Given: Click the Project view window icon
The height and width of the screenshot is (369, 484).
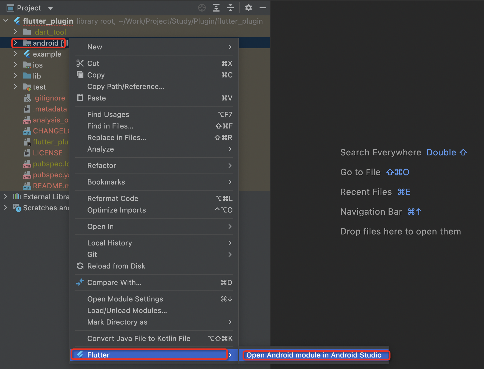Looking at the screenshot, I should tap(10, 8).
